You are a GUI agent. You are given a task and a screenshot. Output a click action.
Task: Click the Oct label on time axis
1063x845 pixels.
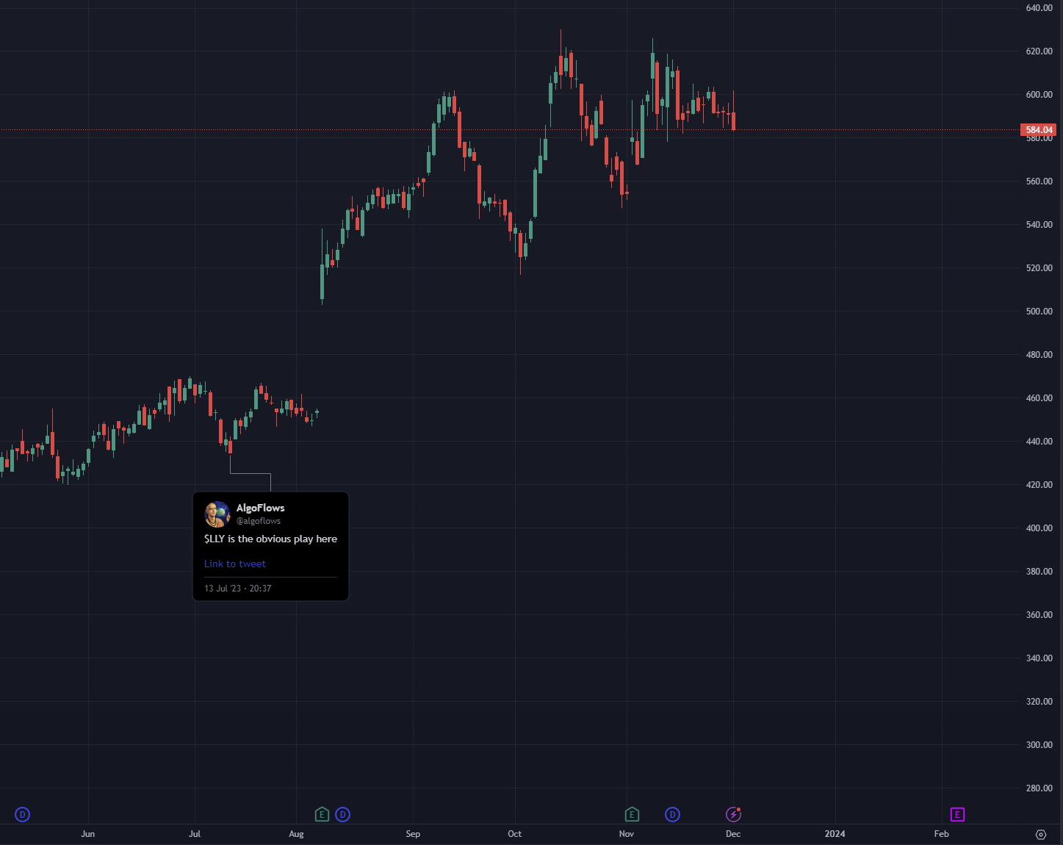click(515, 834)
